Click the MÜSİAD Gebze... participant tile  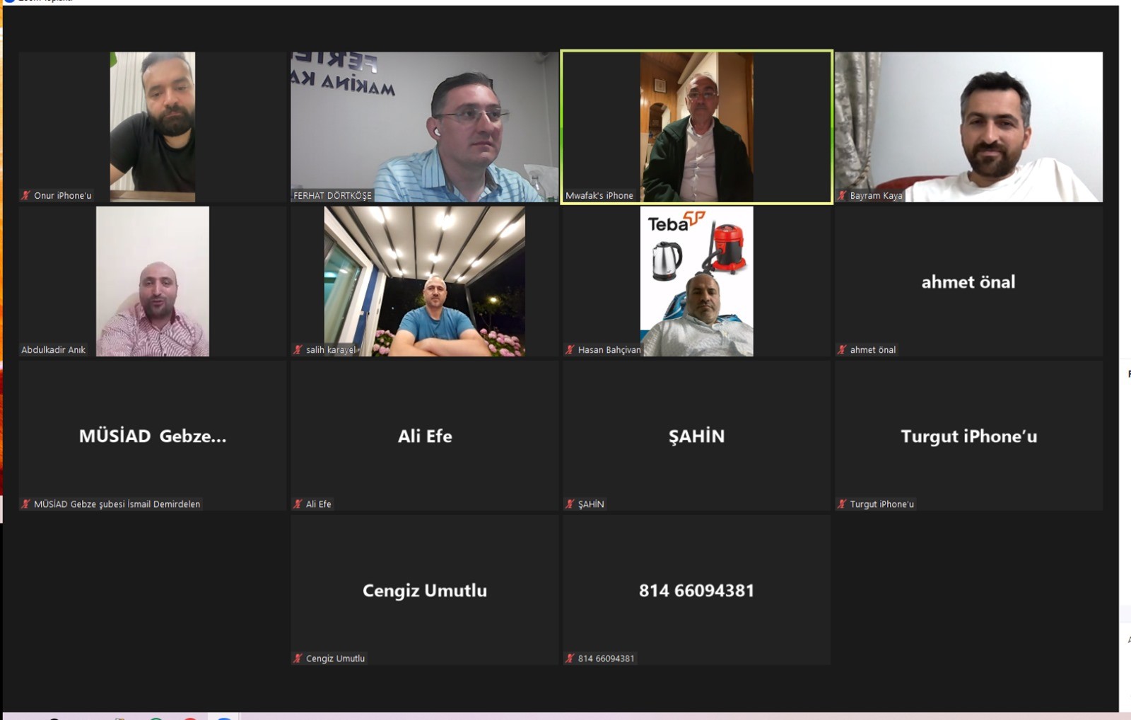[x=153, y=436]
